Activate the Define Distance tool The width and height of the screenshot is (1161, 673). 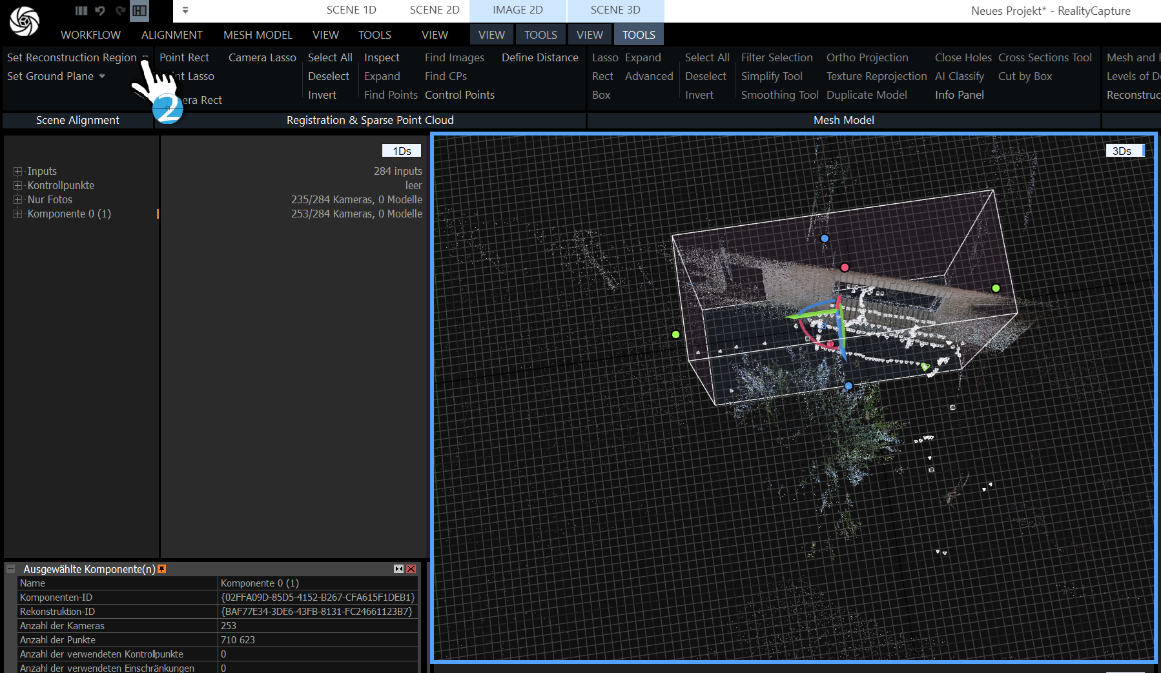[540, 57]
